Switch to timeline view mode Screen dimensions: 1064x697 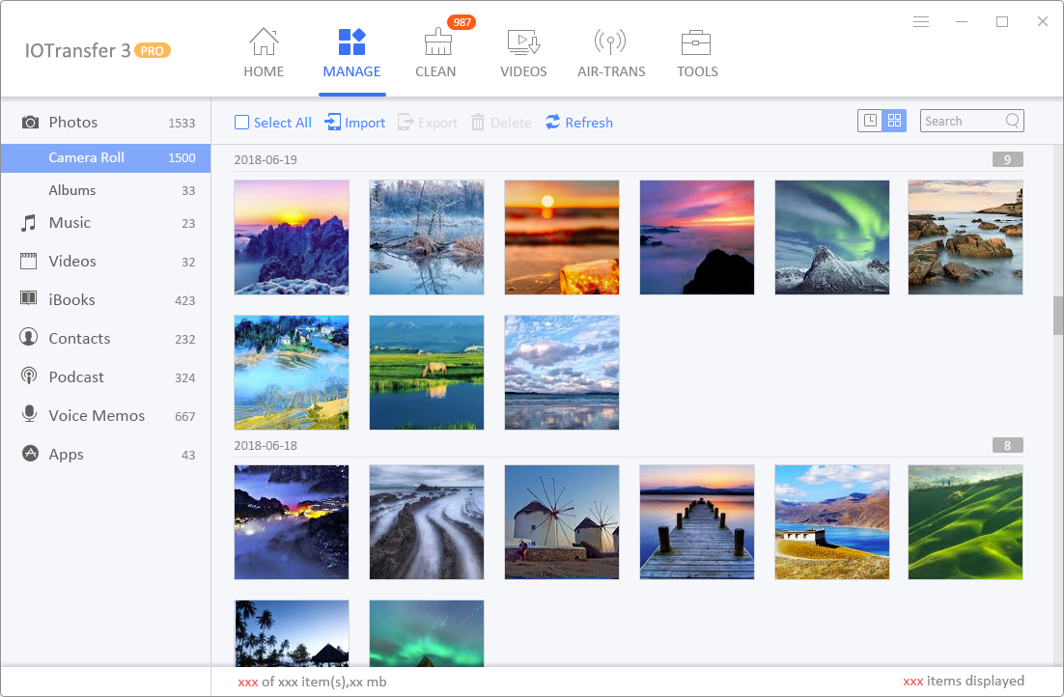868,121
